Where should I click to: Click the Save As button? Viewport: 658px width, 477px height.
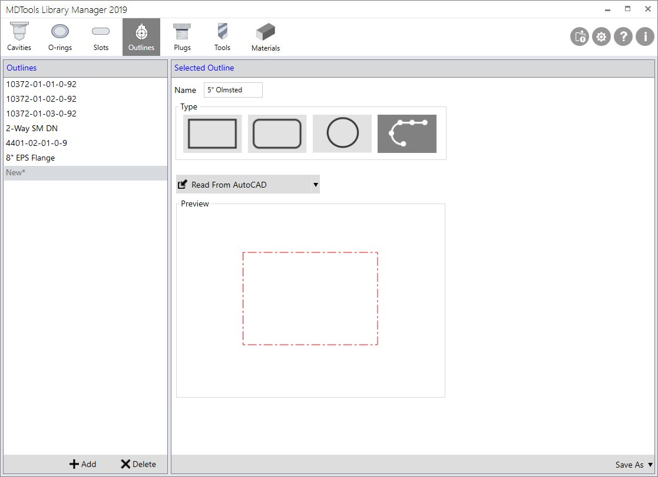[x=629, y=465]
